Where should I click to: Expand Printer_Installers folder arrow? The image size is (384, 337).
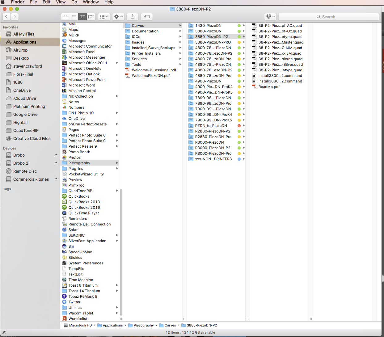(x=180, y=53)
